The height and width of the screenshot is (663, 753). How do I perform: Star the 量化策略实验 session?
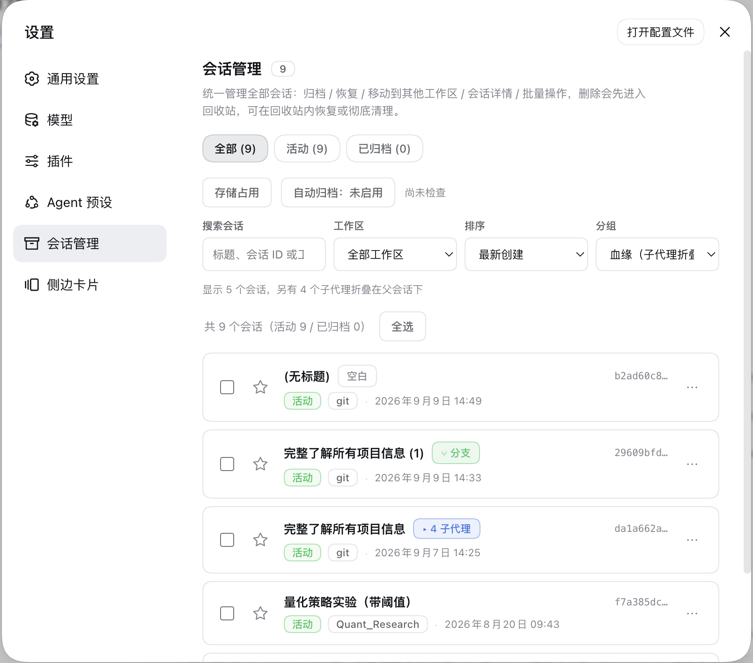[260, 613]
